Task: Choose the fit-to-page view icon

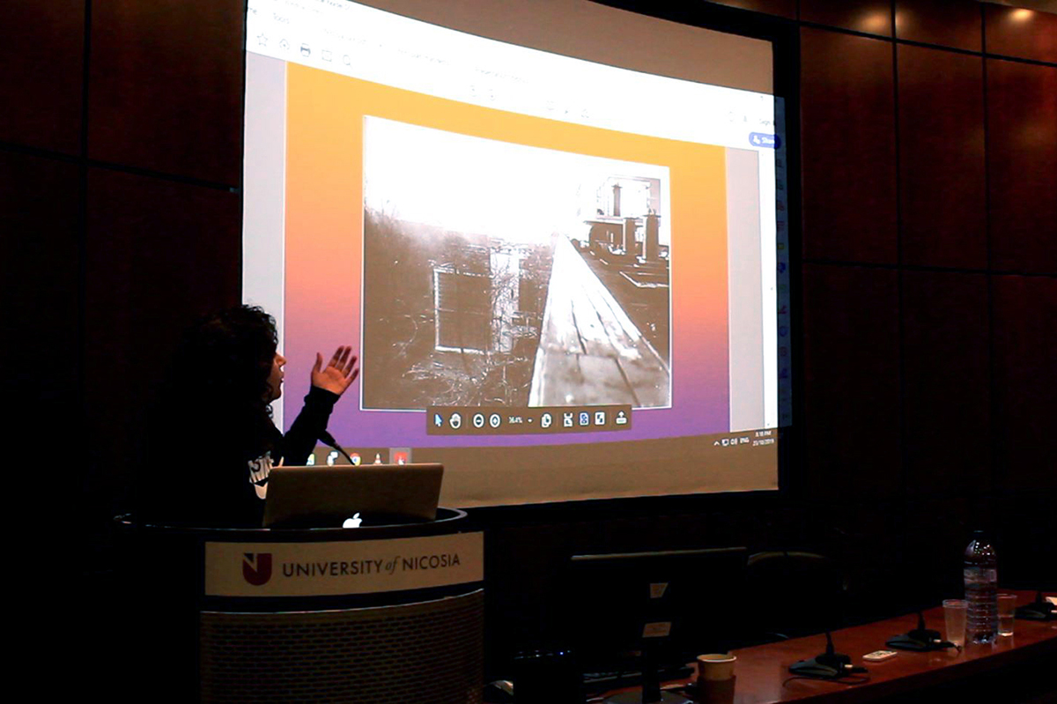Action: click(566, 419)
